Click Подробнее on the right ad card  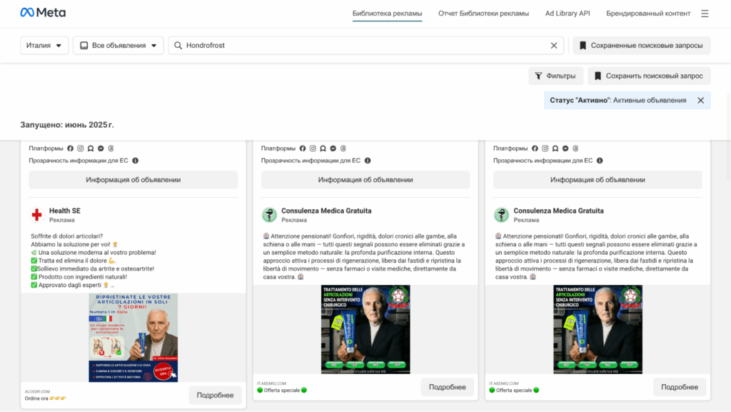tap(680, 387)
